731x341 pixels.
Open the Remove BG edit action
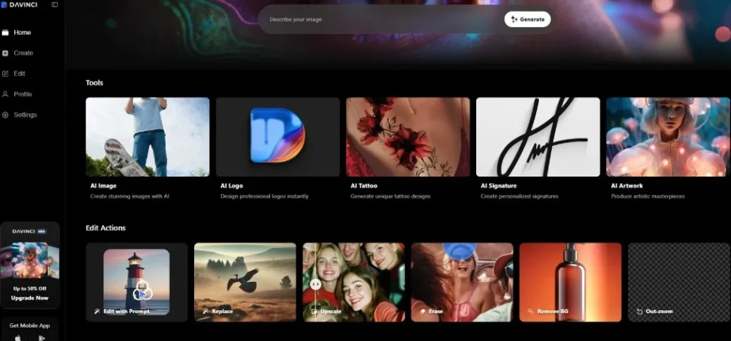pyautogui.click(x=570, y=282)
